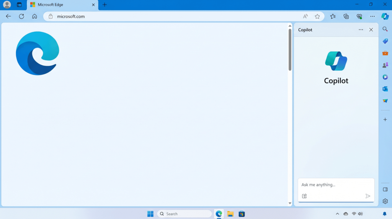Open volume speaker tray icon
The image size is (392, 219).
point(360,214)
